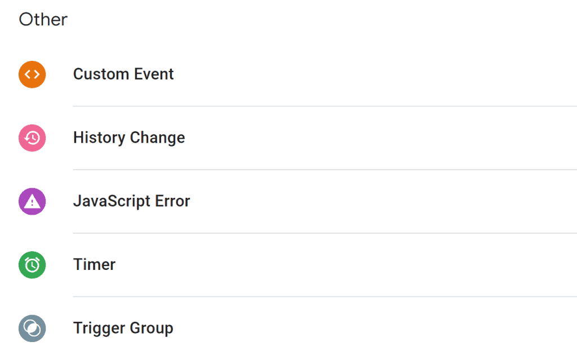Viewport: 577px width, 355px height.
Task: Select the Trigger Group label text
Action: (x=123, y=328)
